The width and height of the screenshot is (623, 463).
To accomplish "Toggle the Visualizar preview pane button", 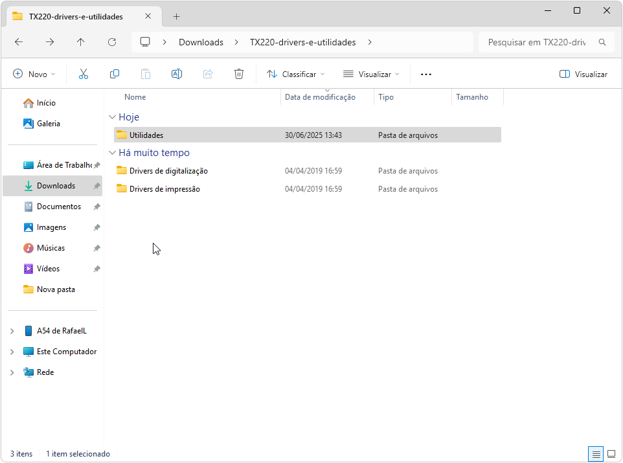I will coord(583,74).
